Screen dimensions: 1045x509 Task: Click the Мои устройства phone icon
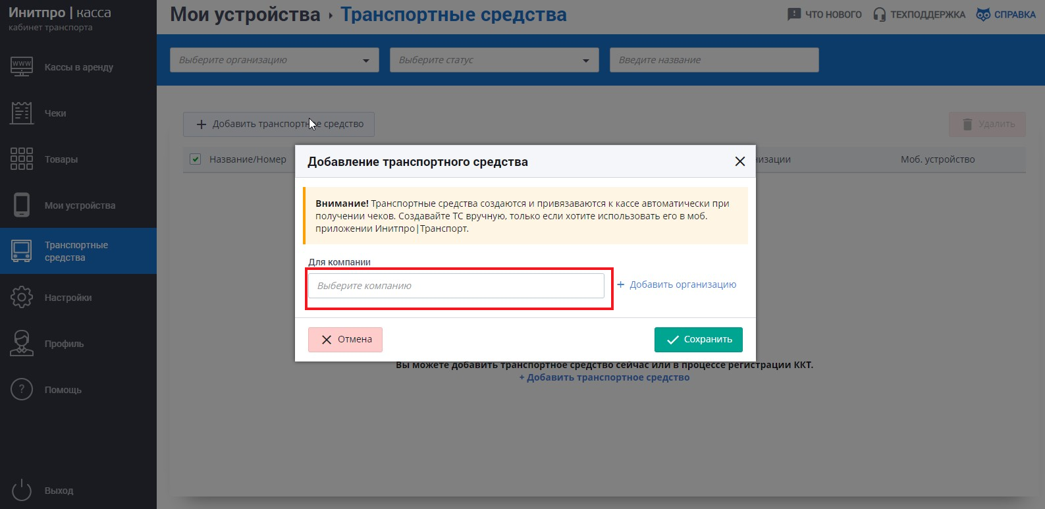pos(22,205)
